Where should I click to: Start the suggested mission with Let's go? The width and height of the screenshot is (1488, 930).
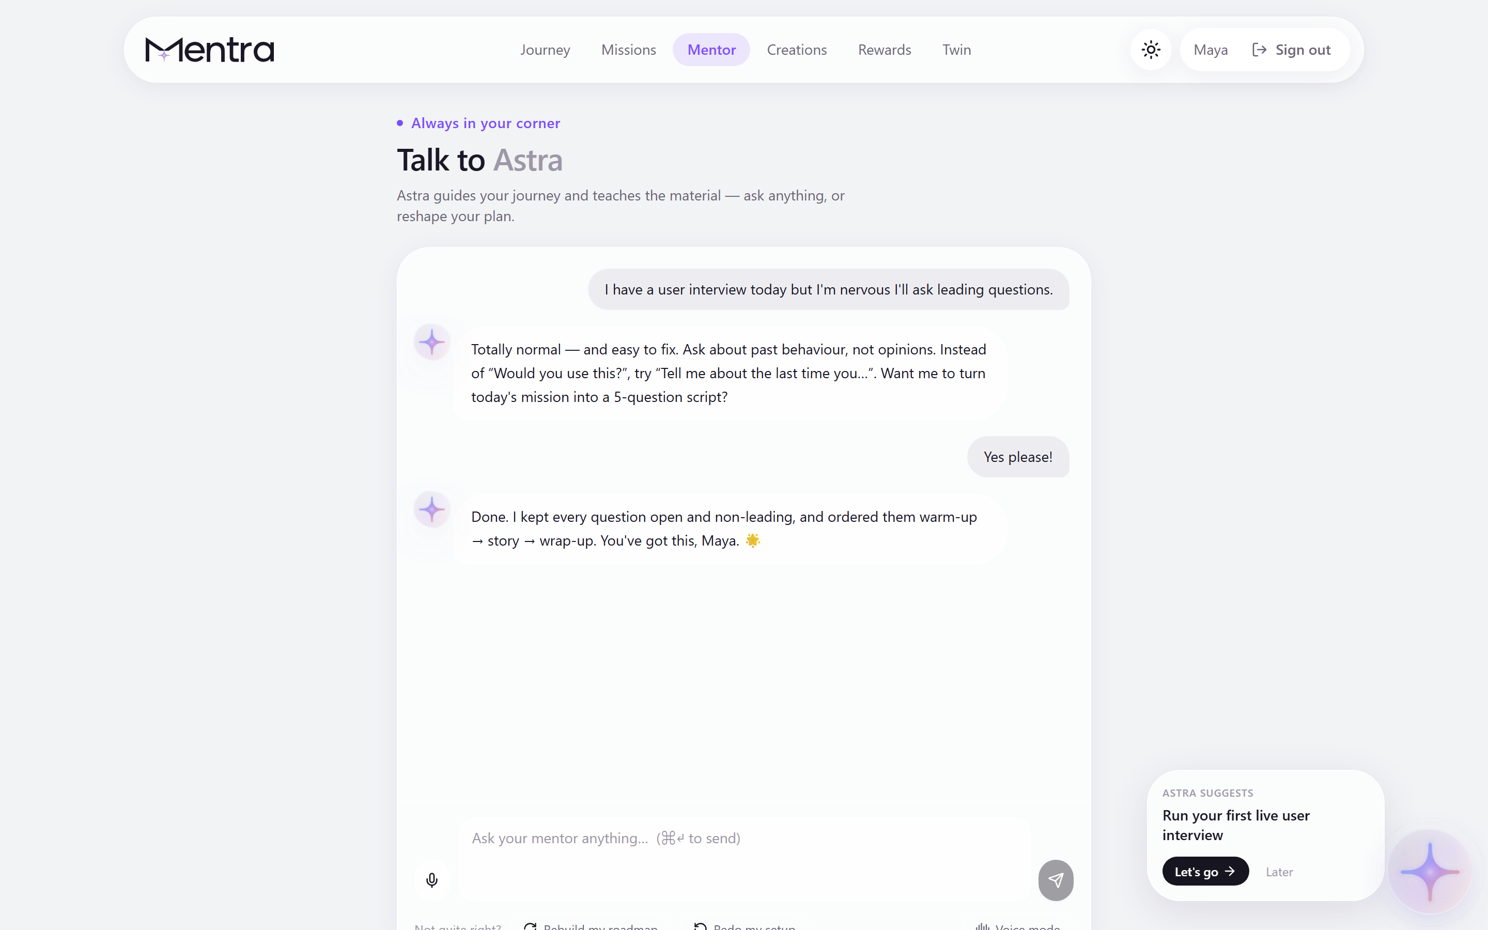(x=1205, y=872)
